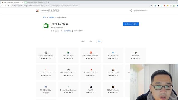Open the Eyevinn Player Chrome extension icon
The height and width of the screenshot is (100, 178).
68,87
